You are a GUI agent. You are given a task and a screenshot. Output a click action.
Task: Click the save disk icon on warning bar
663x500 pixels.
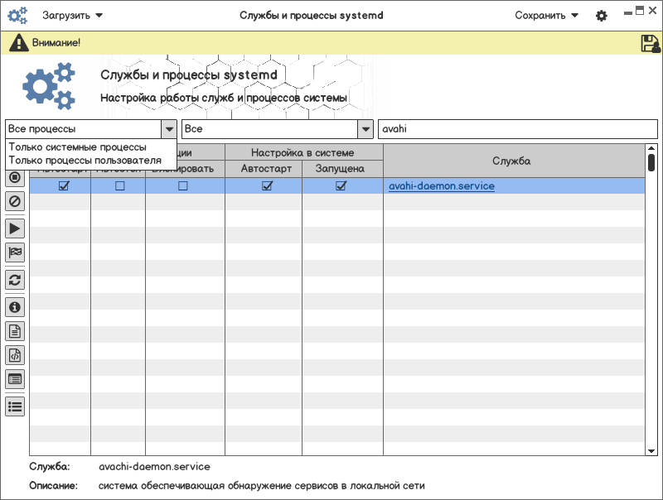coord(650,44)
